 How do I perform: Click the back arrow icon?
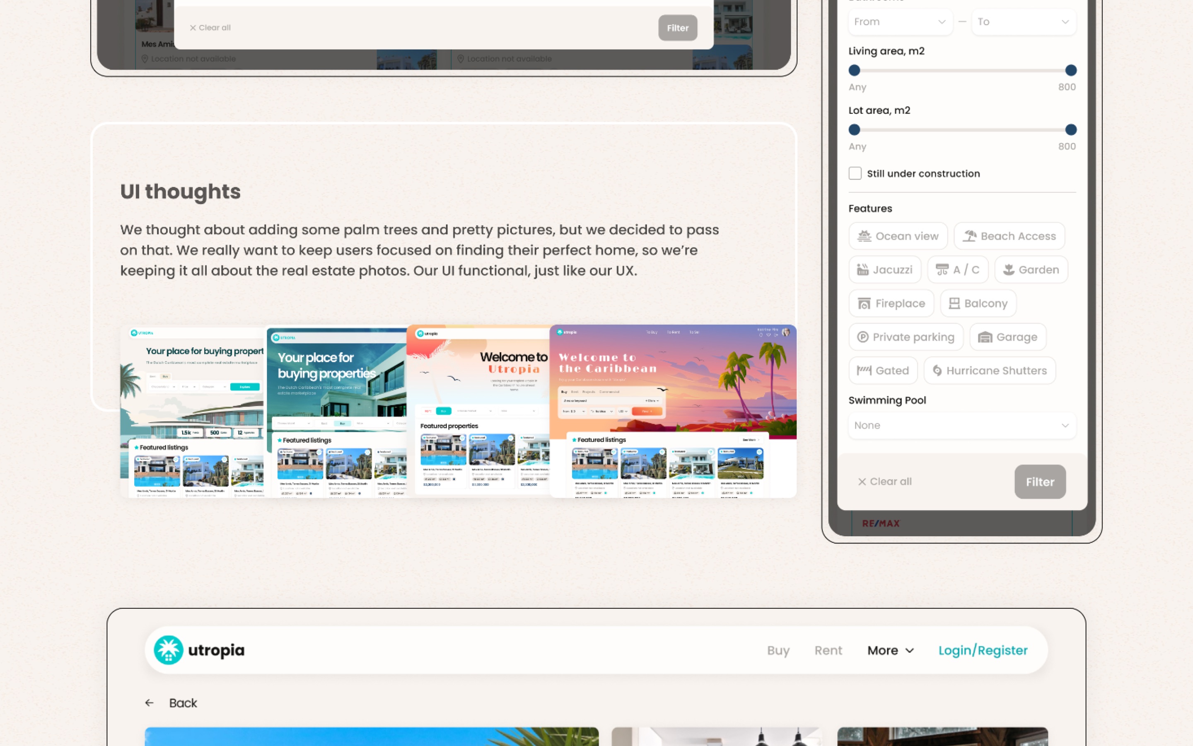click(x=150, y=702)
